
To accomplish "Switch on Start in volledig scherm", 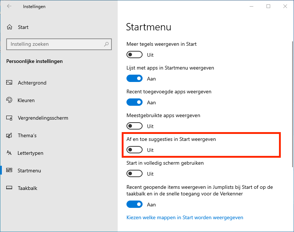I will tap(134, 174).
